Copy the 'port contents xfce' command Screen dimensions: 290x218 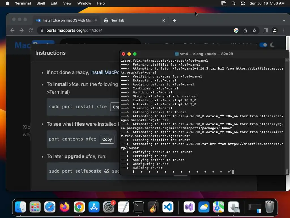[107, 139]
